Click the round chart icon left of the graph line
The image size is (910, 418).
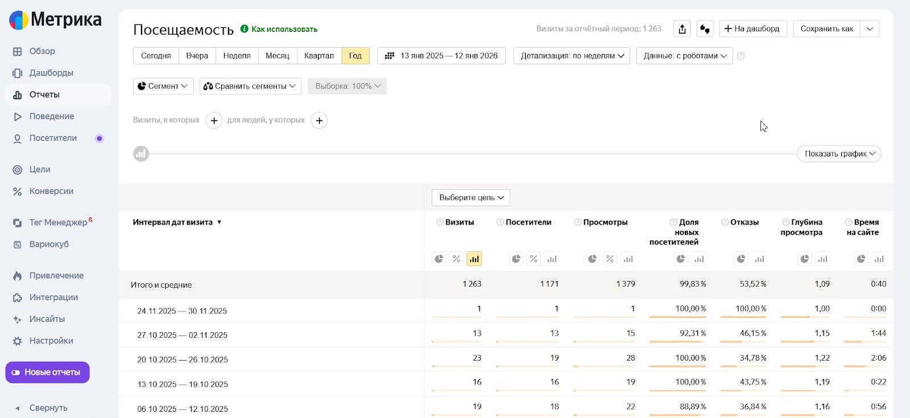click(x=141, y=154)
